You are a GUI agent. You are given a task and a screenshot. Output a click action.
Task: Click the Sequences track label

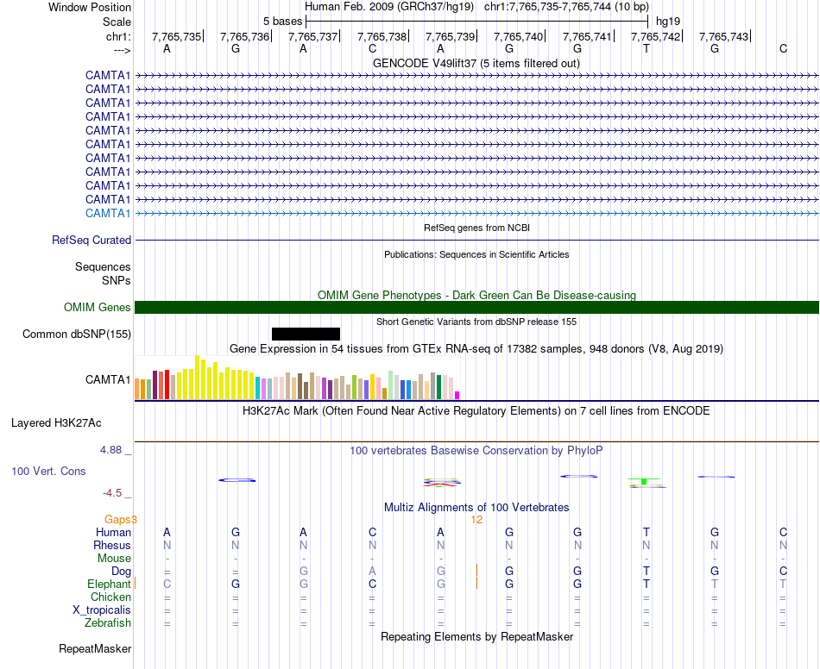[103, 267]
